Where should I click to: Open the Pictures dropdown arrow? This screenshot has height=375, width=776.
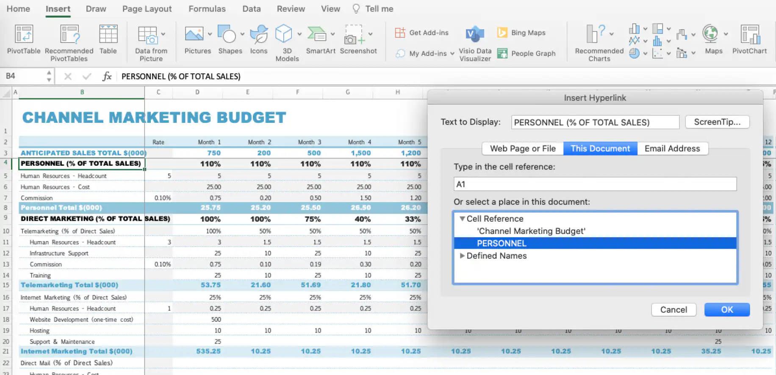(210, 34)
